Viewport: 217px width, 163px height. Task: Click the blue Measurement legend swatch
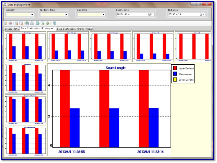click(175, 74)
